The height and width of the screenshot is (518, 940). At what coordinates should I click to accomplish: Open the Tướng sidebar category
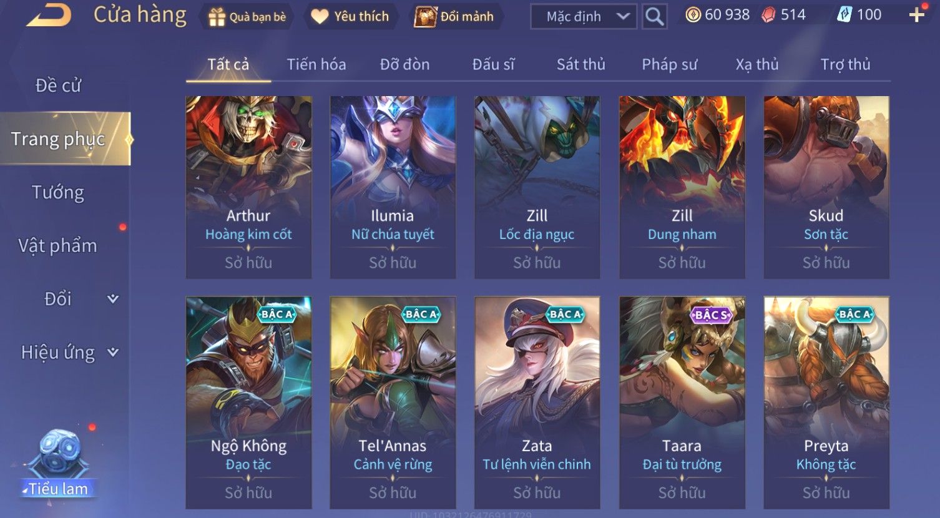point(58,192)
